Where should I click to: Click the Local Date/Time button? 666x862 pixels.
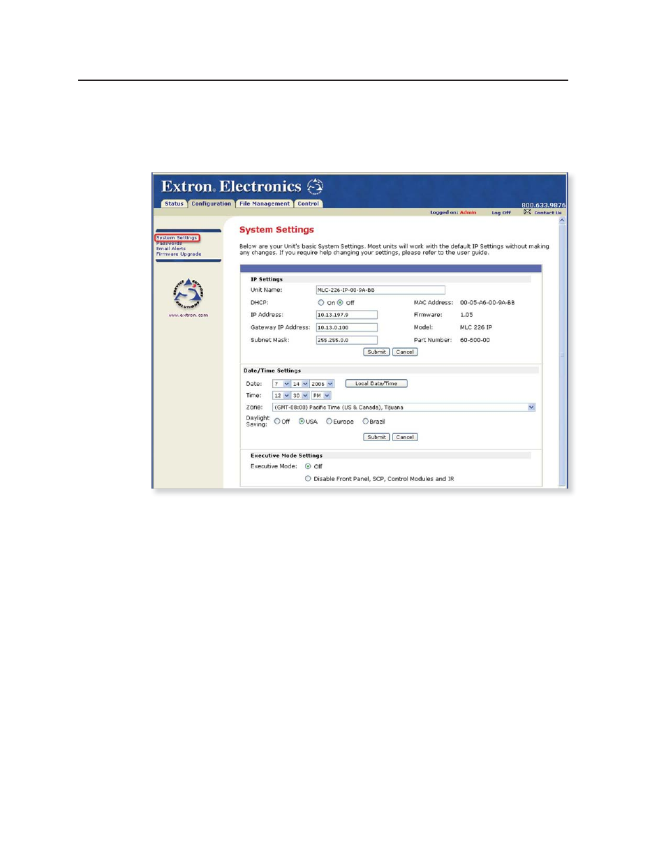click(x=376, y=383)
